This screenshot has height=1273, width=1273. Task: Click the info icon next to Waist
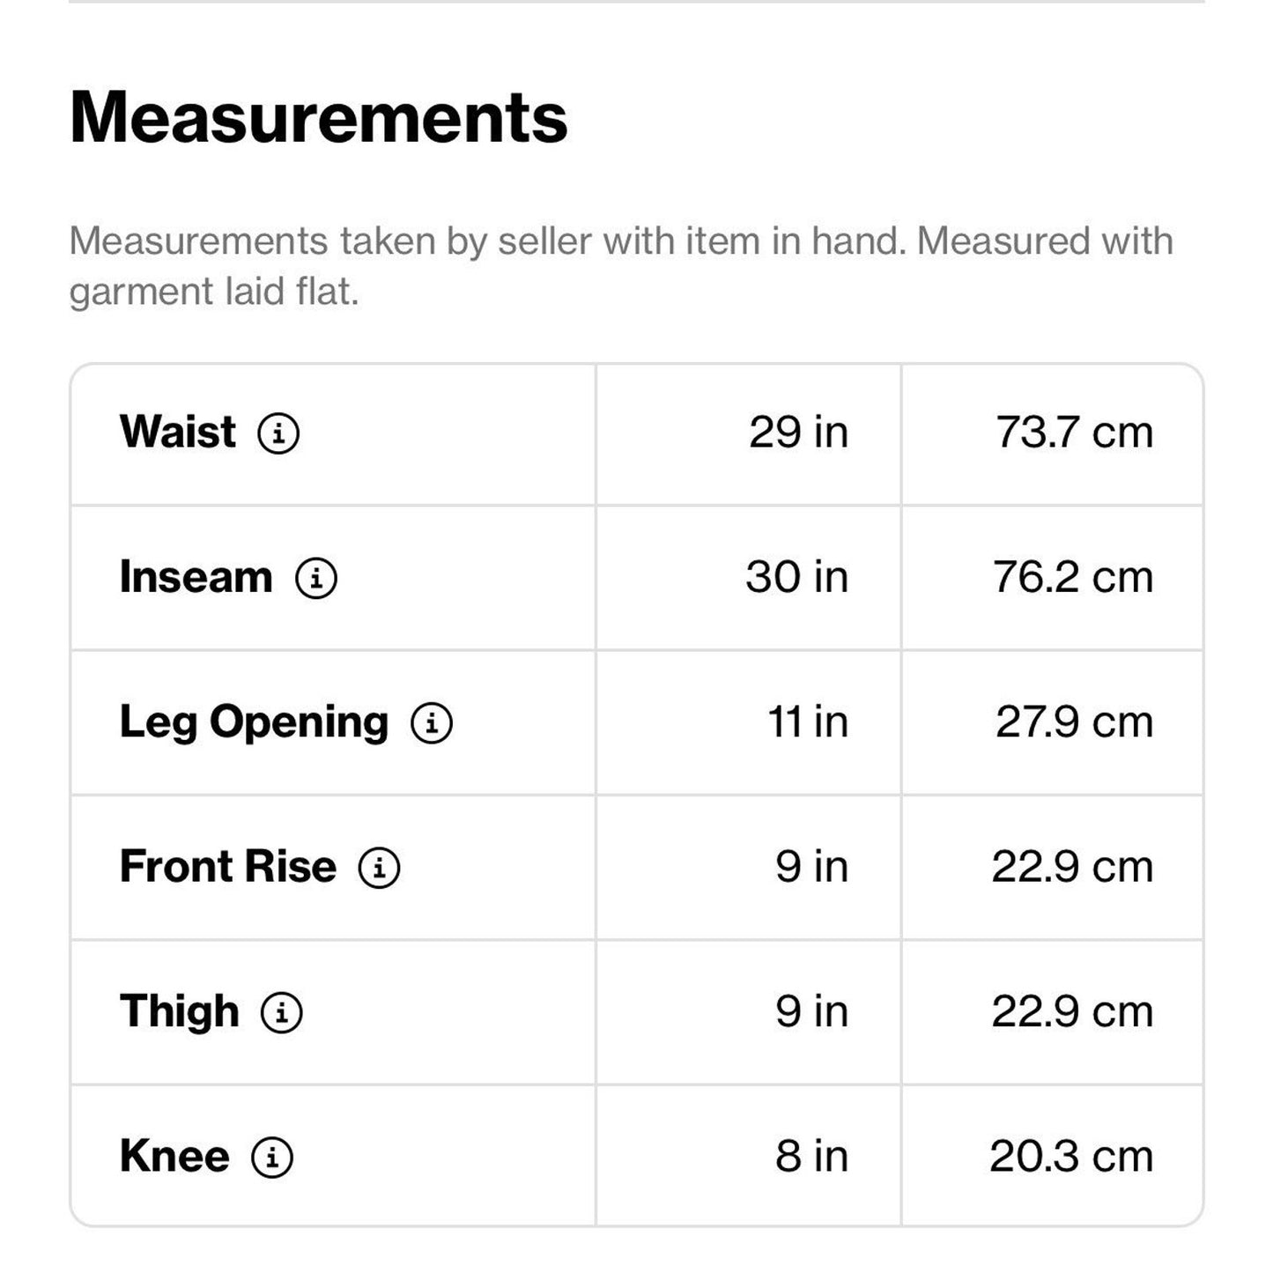278,433
